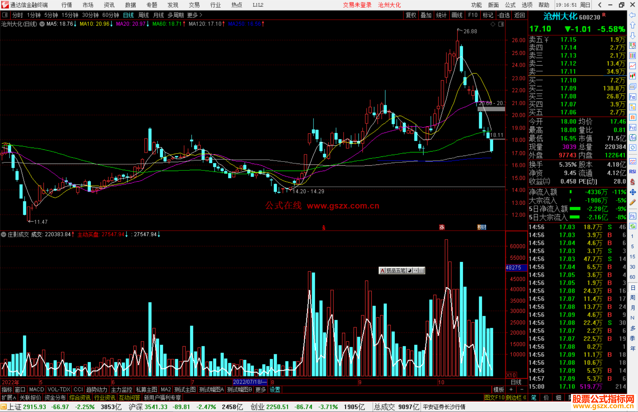
Task: Click the 复权 button
Action: click(411, 15)
